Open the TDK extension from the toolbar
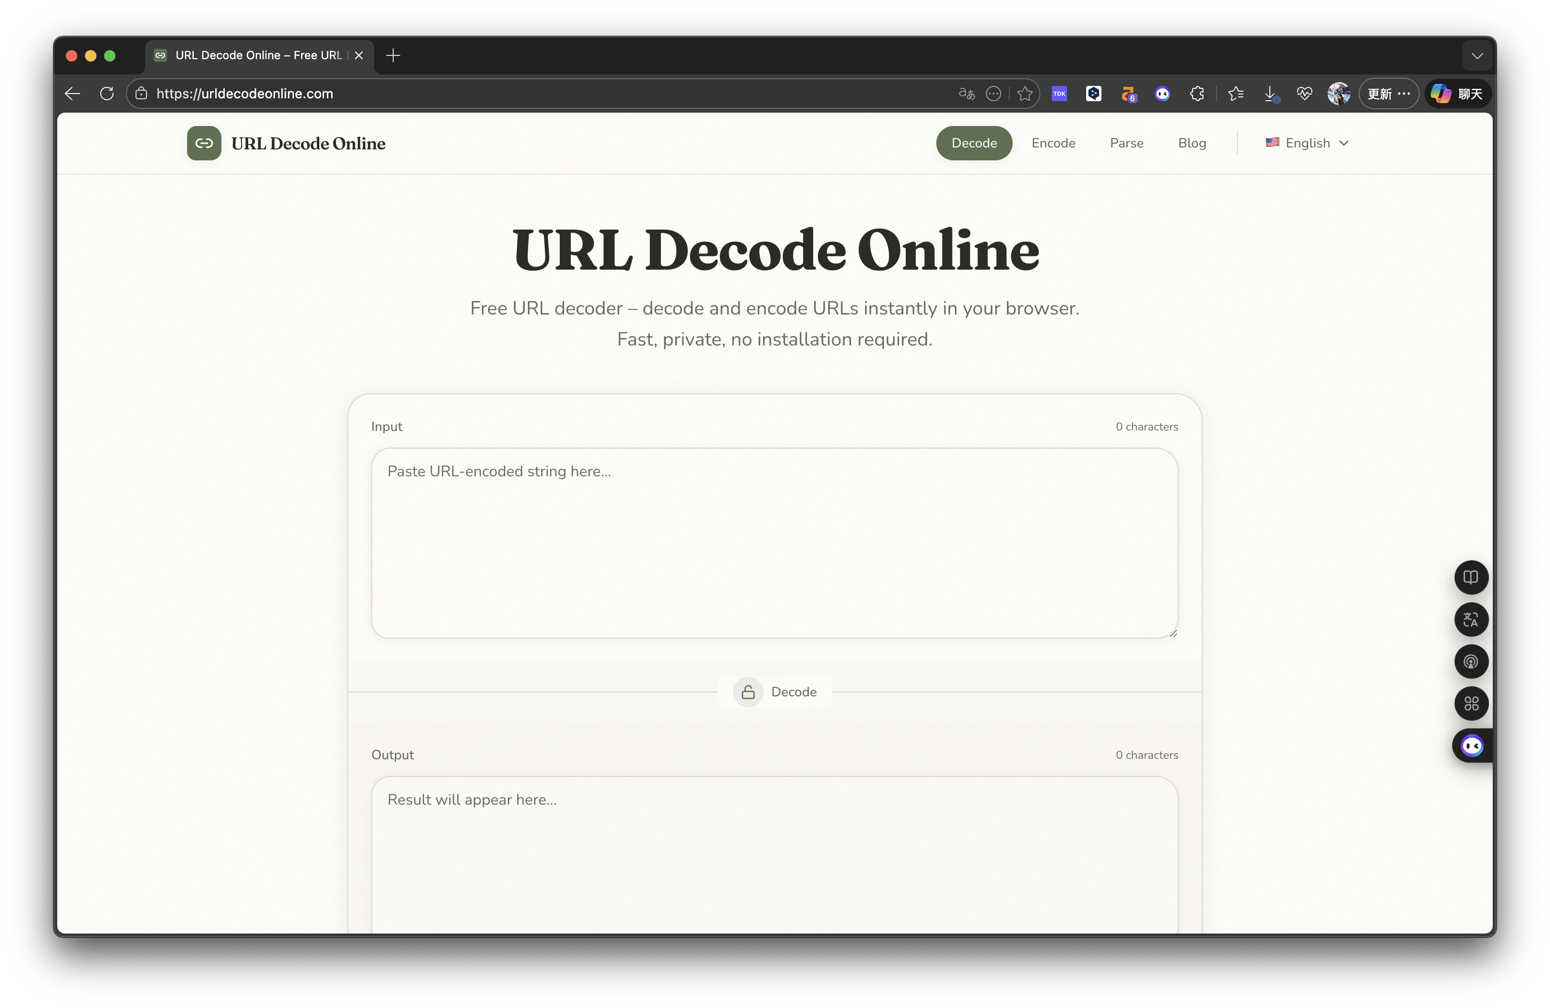 point(1059,94)
